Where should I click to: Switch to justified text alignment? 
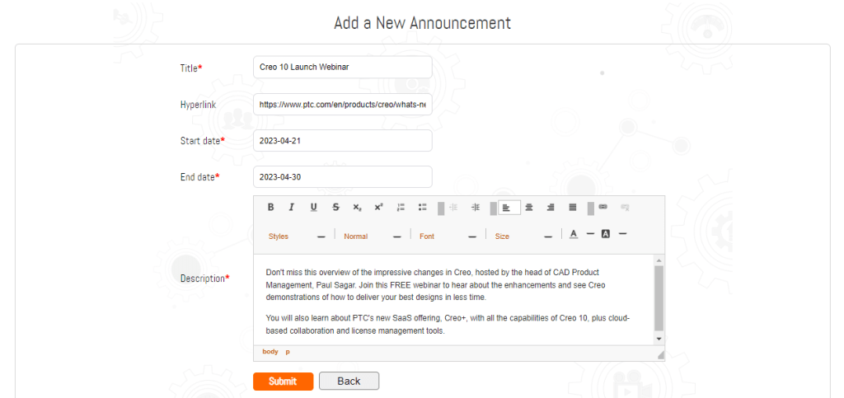pyautogui.click(x=573, y=208)
